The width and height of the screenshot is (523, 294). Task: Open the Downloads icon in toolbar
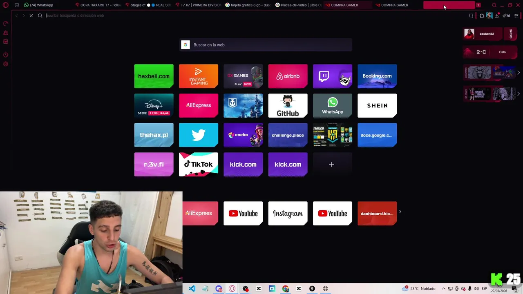coord(497,16)
